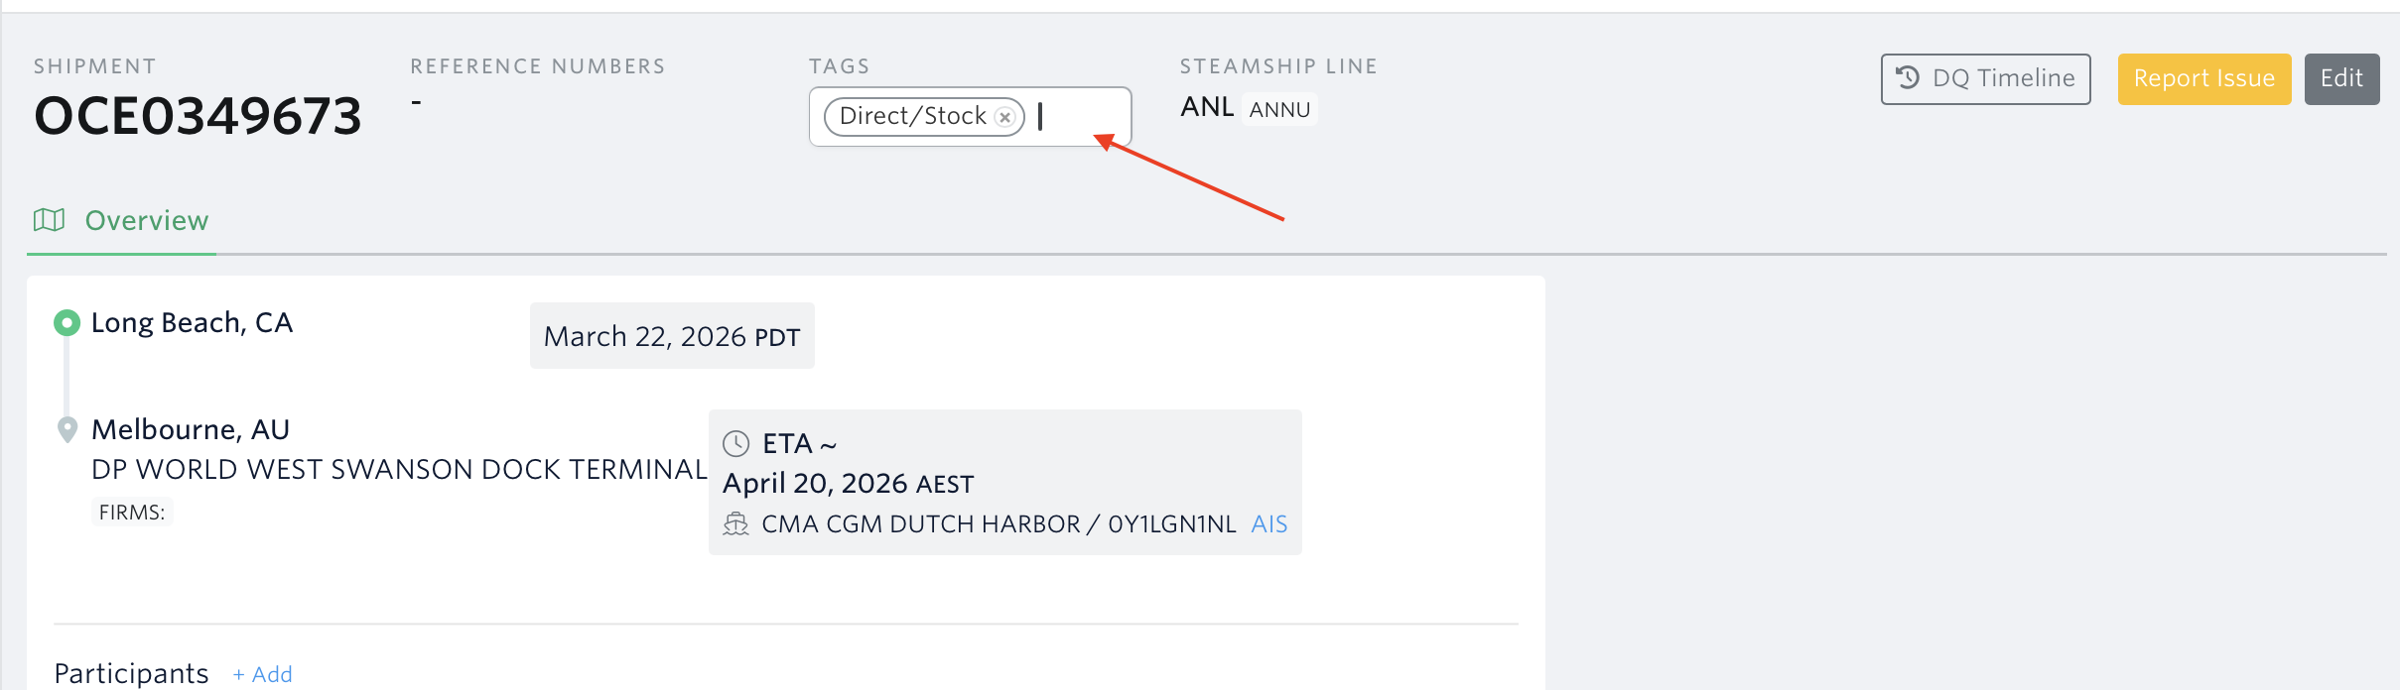
Task: Click the ANNU steamship line badge
Action: pos(1279,109)
